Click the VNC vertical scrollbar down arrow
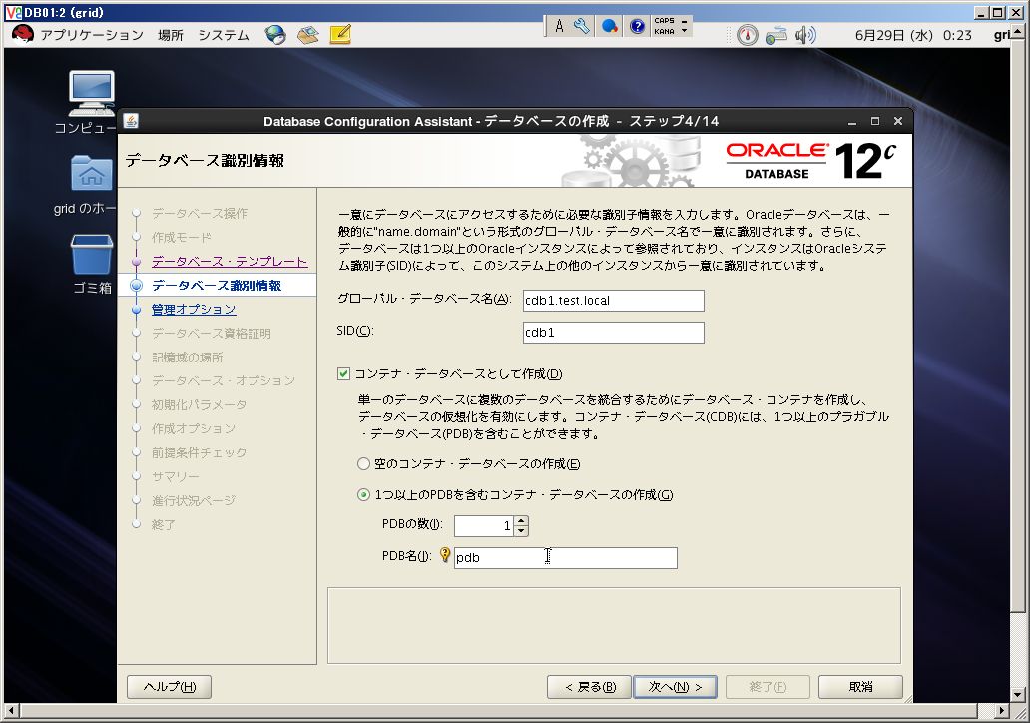This screenshot has width=1030, height=723. click(x=1017, y=694)
